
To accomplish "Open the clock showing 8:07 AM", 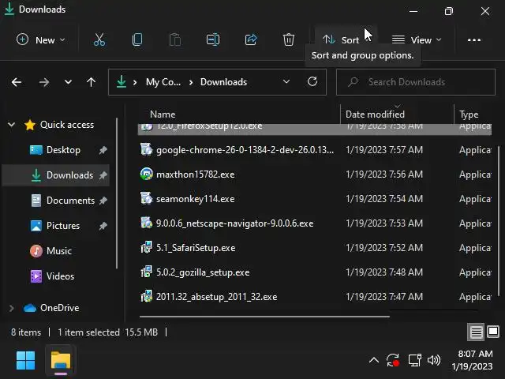I will pyautogui.click(x=472, y=360).
